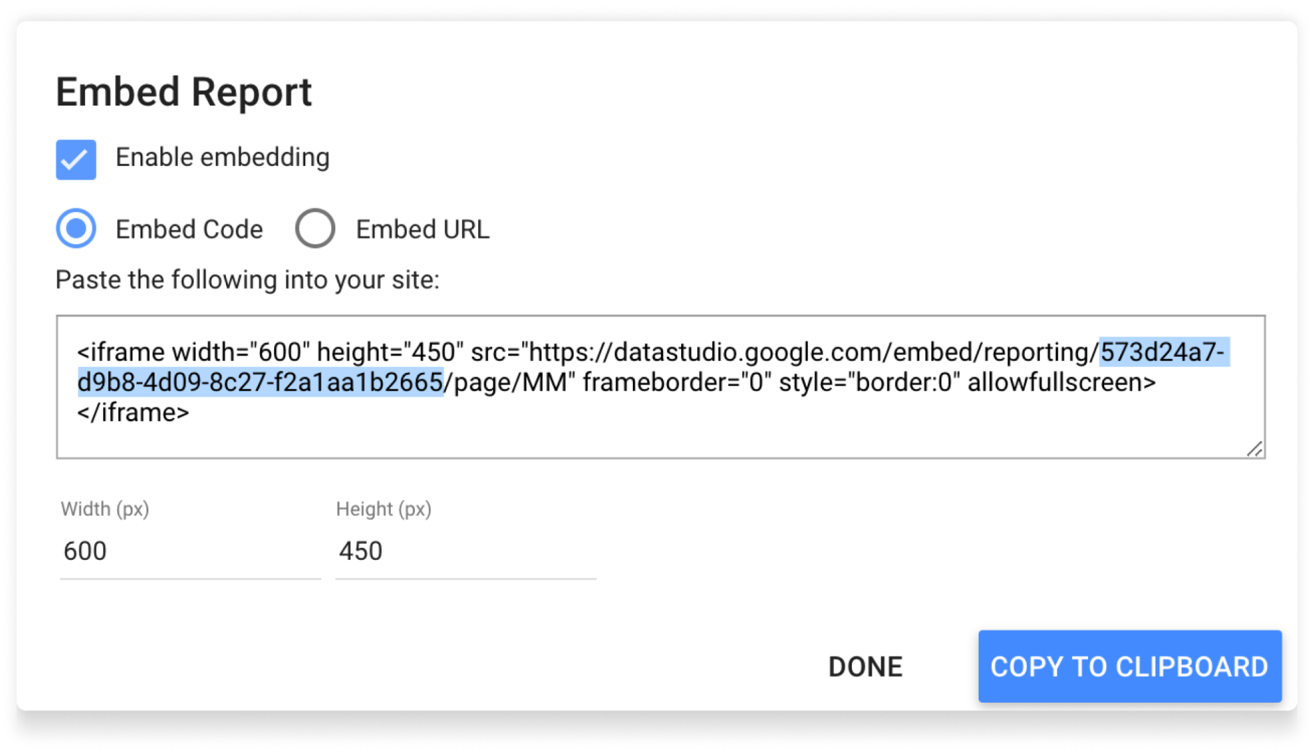Click the Width (px) input field
This screenshot has width=1314, height=748.
(x=190, y=551)
